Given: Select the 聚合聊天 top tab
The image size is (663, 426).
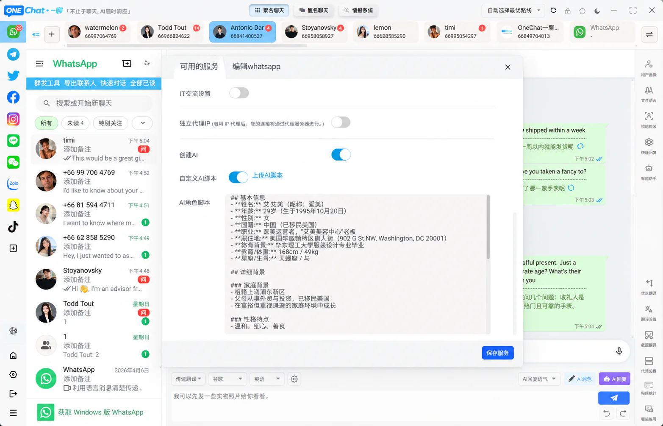Looking at the screenshot, I should pyautogui.click(x=269, y=10).
